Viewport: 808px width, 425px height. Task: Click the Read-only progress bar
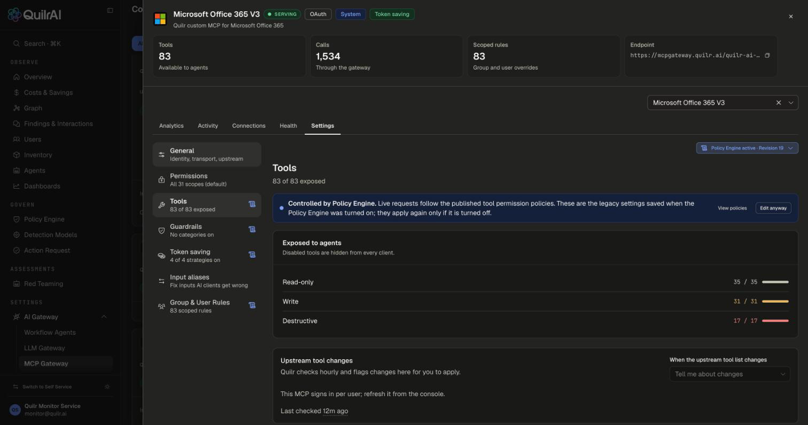click(775, 282)
